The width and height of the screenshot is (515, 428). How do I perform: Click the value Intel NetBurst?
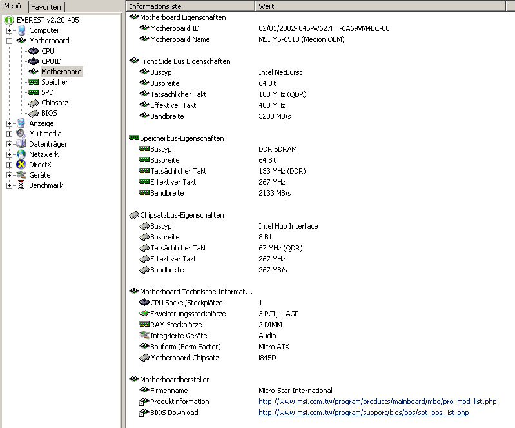280,72
